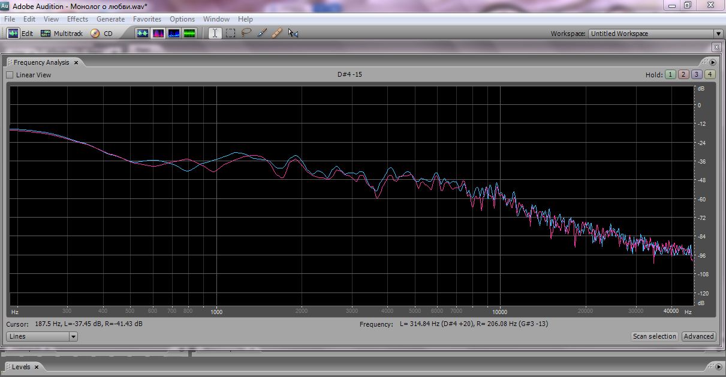This screenshot has width=726, height=377.
Task: Select the Lasso Selection tool
Action: click(246, 34)
